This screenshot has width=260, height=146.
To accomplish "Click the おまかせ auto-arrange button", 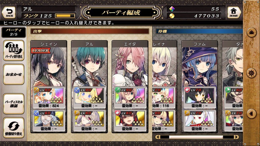I will pos(14,74).
